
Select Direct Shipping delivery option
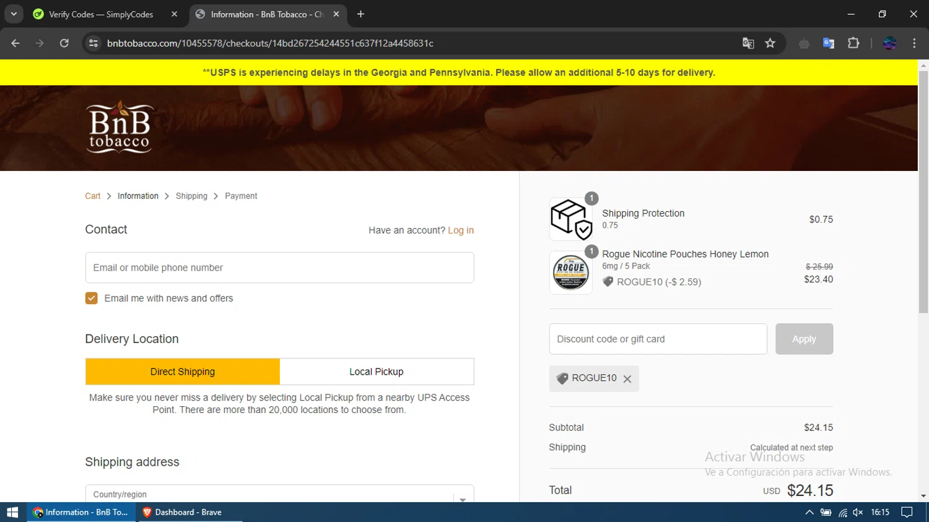tap(183, 372)
